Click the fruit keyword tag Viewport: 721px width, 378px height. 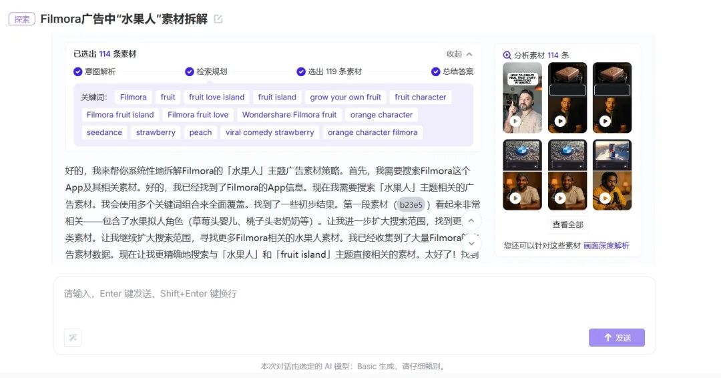point(168,97)
